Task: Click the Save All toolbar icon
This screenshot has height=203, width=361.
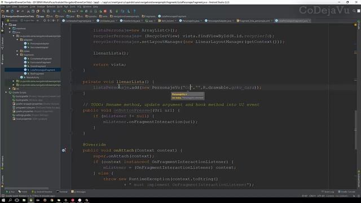Action: (x=7, y=11)
